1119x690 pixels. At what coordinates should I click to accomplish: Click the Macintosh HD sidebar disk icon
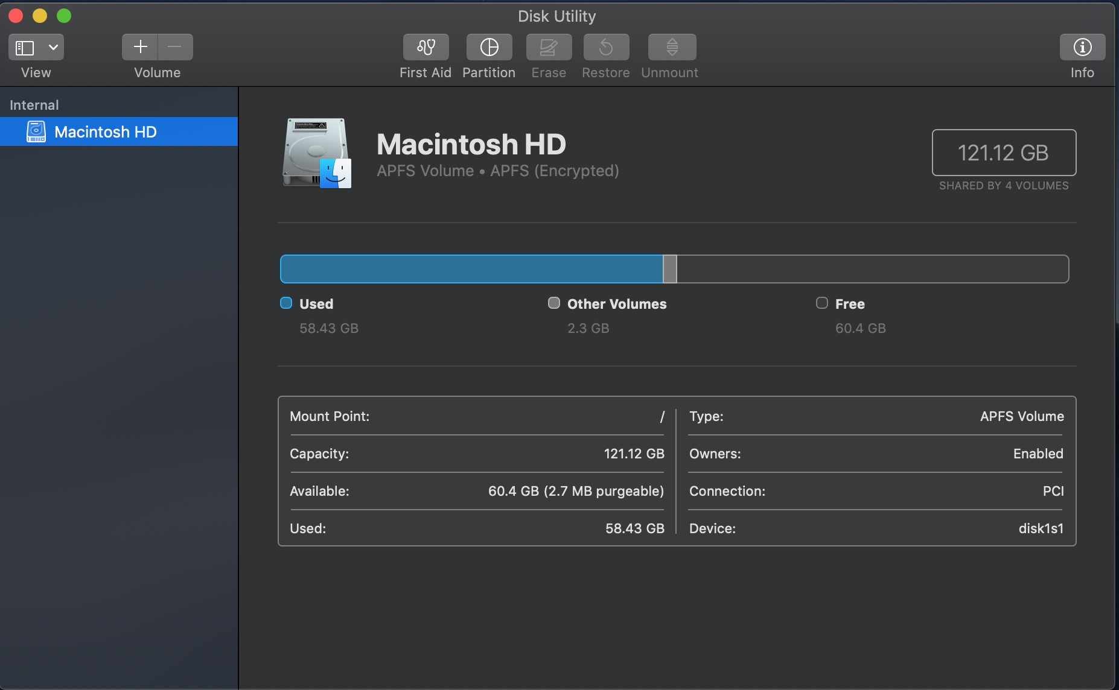tap(36, 131)
